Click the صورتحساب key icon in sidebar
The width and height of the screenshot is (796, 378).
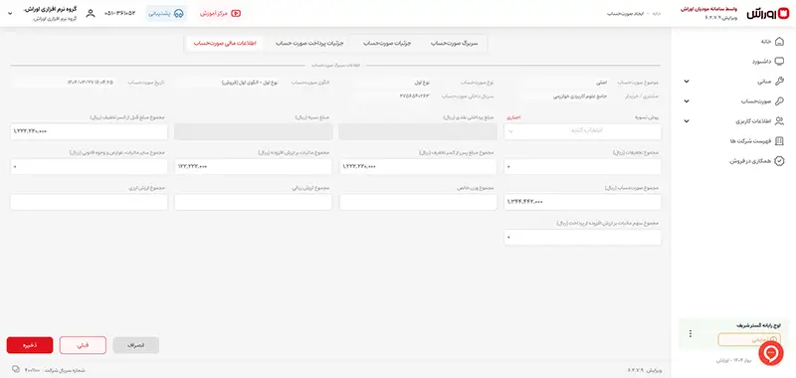pyautogui.click(x=780, y=101)
